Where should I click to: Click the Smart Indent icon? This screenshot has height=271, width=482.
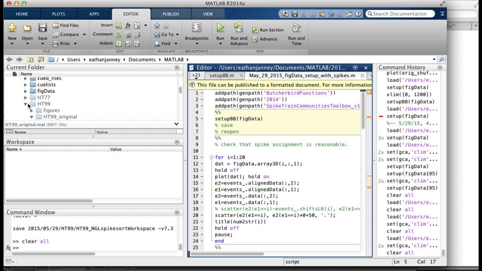coord(119,44)
